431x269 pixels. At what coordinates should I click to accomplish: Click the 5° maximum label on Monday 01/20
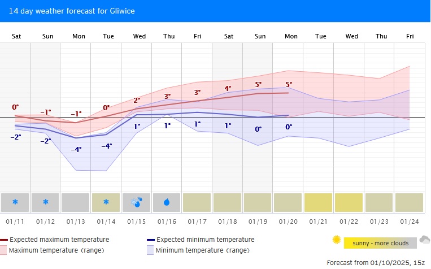tap(289, 85)
